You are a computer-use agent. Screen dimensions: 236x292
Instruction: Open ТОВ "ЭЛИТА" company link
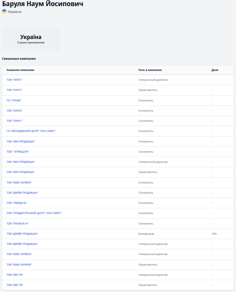tap(15, 111)
